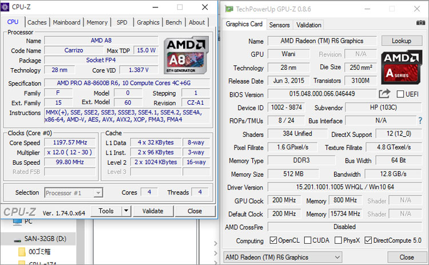Click the SAN-32GB drive icon
429x265 pixels.
[18, 240]
